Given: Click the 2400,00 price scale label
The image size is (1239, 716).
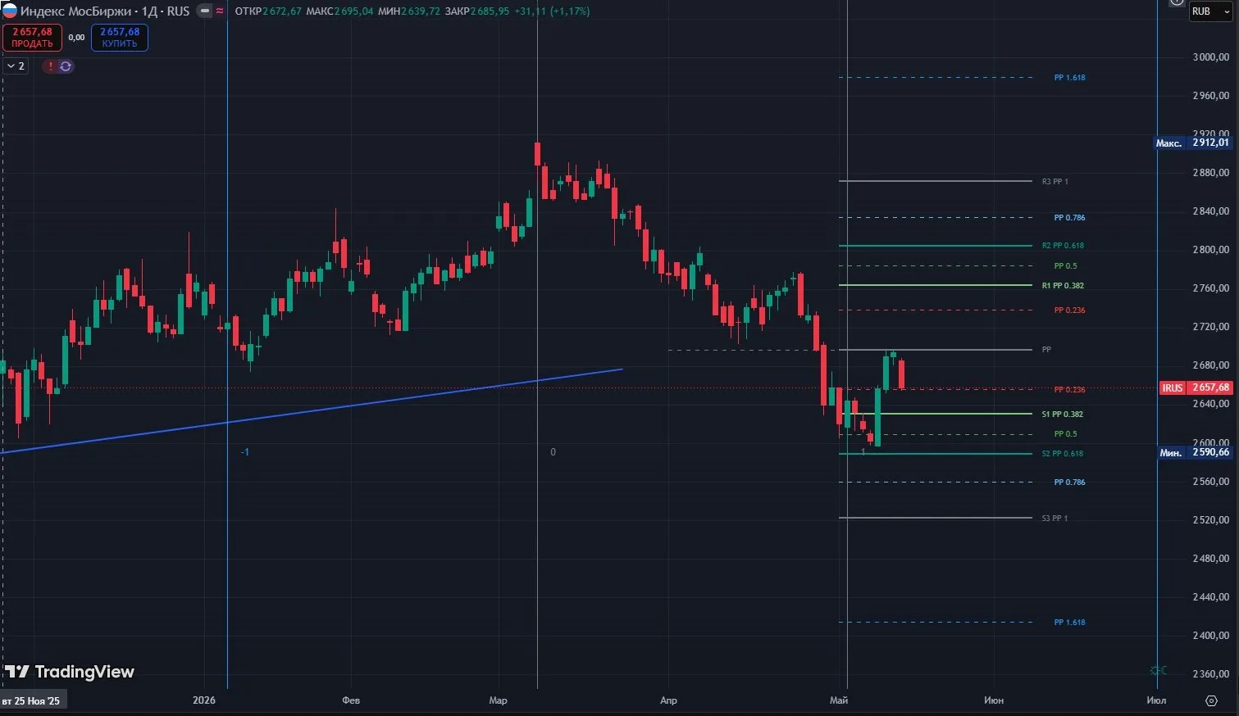Looking at the screenshot, I should (x=1211, y=635).
